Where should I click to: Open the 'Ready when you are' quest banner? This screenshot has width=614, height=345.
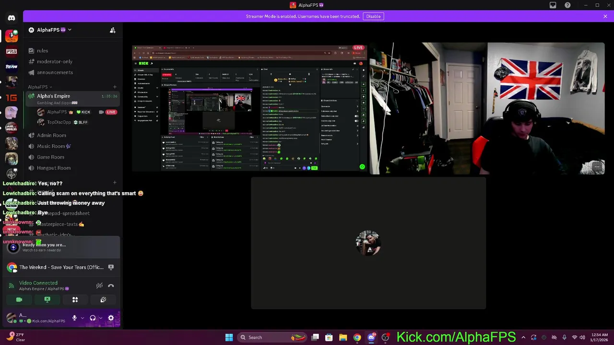[x=60, y=247]
